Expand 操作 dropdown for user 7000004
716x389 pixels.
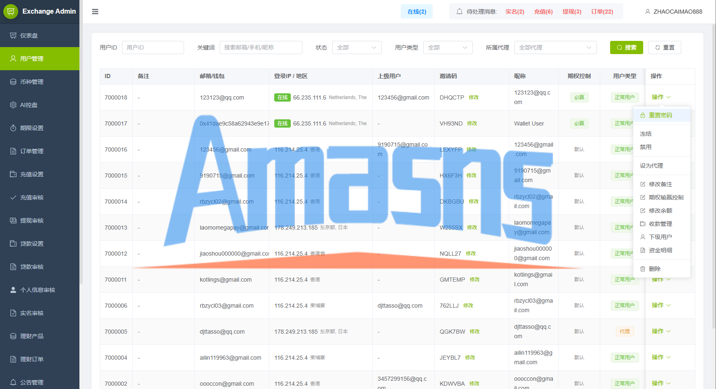661,357
